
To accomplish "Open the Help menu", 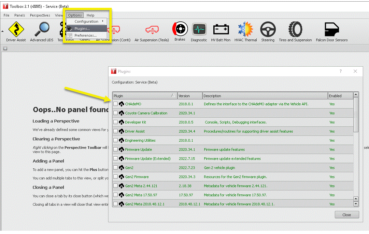I will pyautogui.click(x=90, y=15).
